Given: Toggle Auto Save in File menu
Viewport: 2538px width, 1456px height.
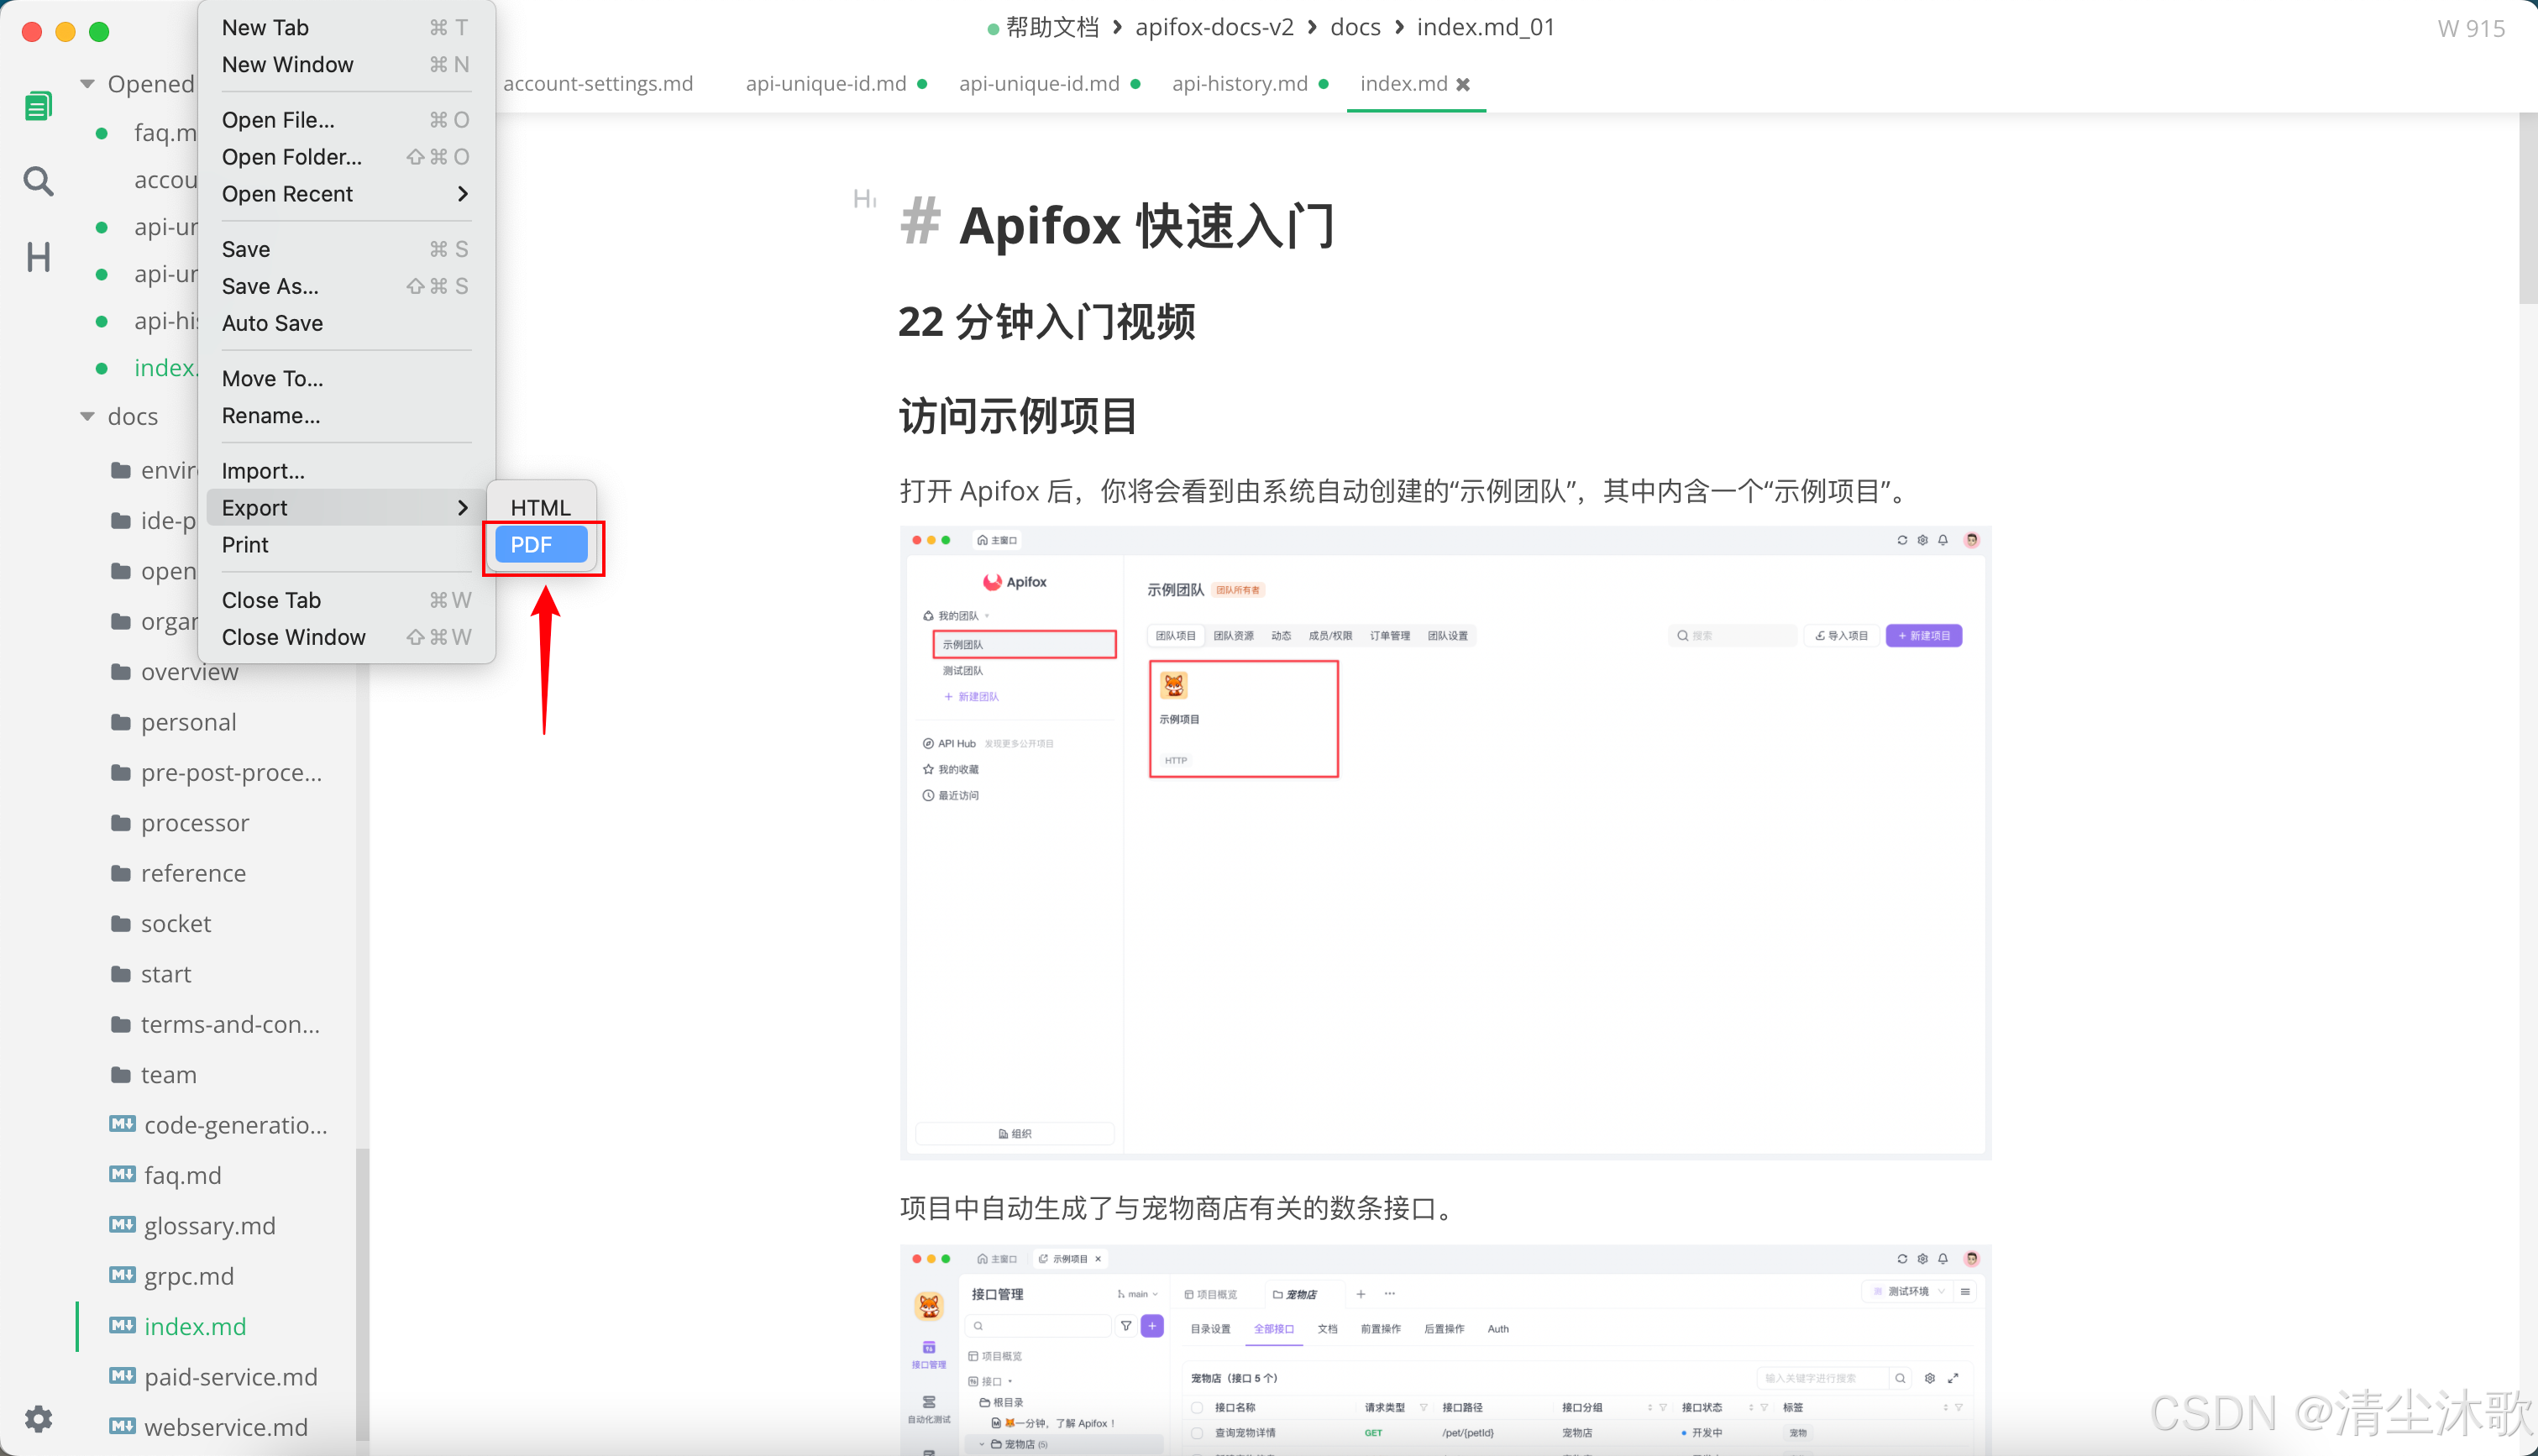Looking at the screenshot, I should click(272, 323).
